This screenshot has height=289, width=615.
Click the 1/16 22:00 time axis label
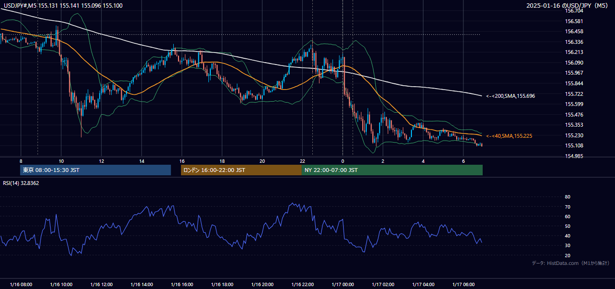tap(302, 285)
